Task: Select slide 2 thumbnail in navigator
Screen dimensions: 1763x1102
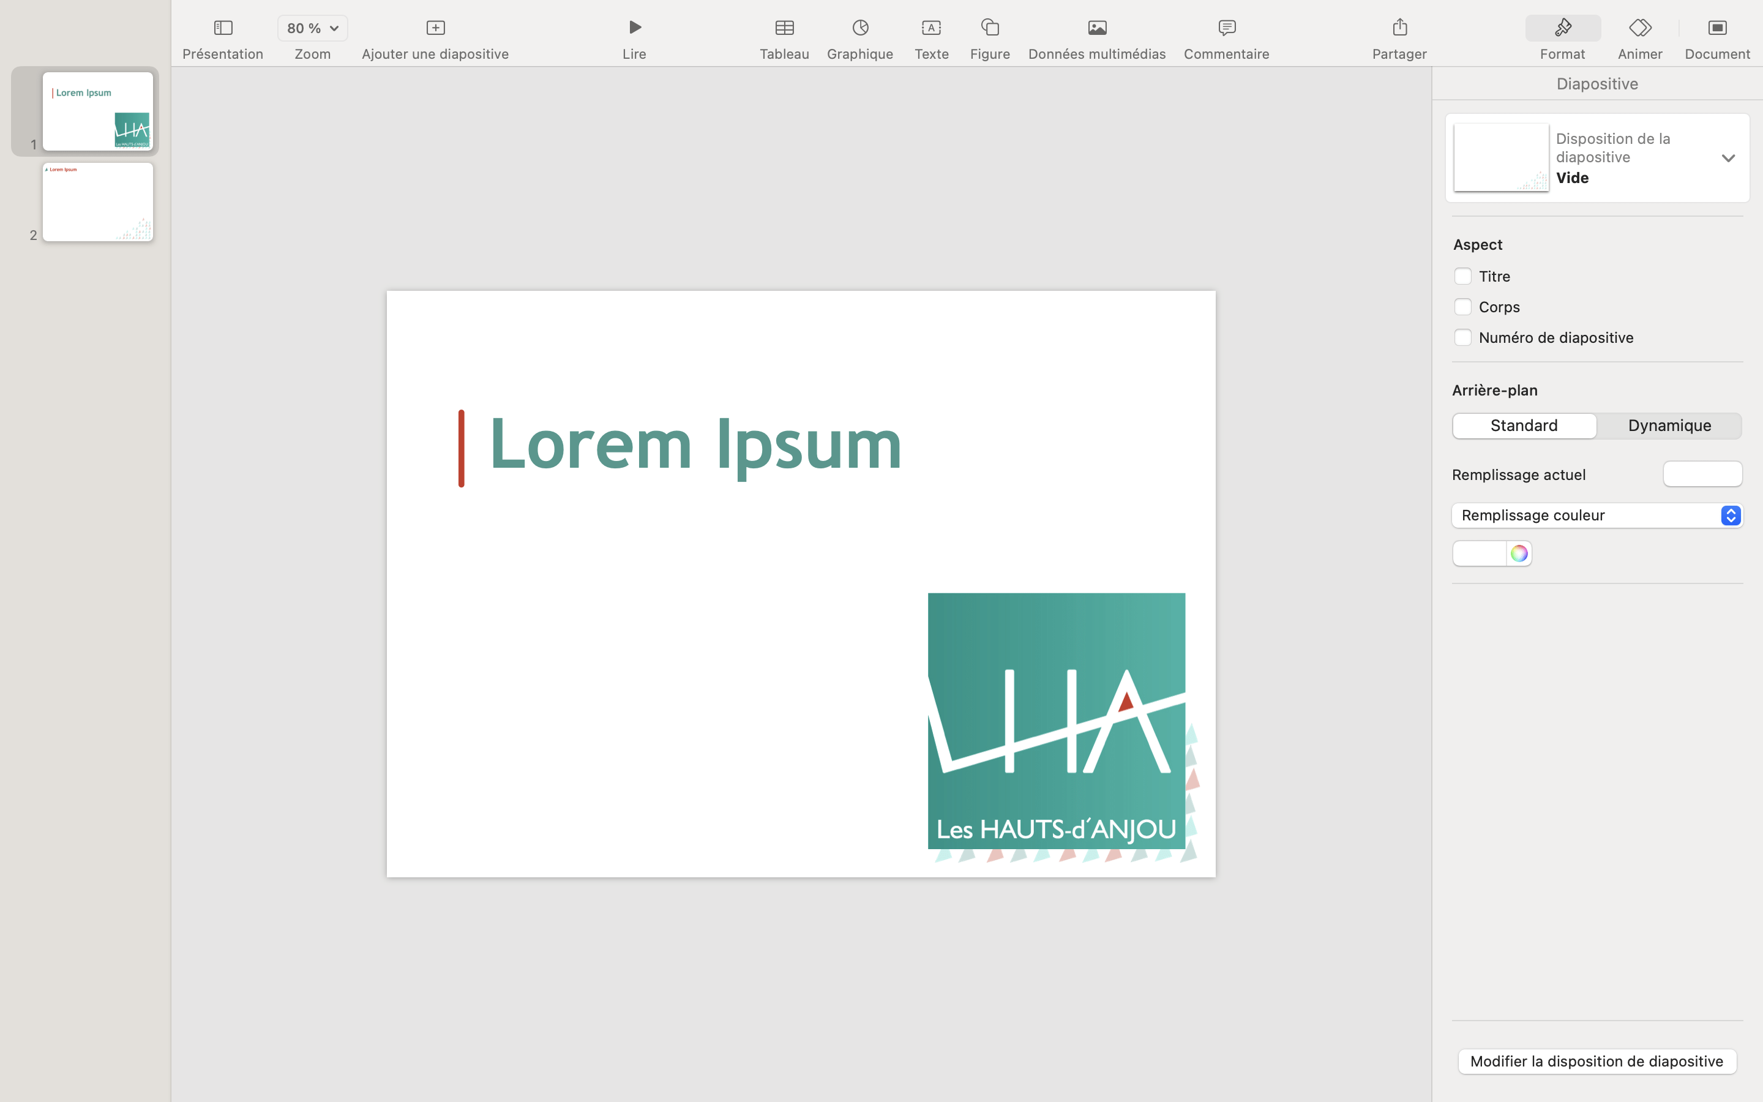Action: click(x=97, y=202)
